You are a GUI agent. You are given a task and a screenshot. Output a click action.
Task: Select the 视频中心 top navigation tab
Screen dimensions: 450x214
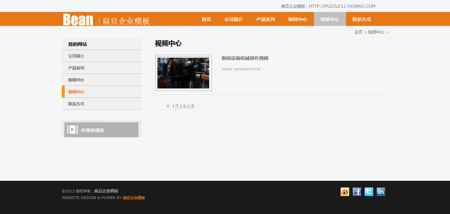point(330,19)
